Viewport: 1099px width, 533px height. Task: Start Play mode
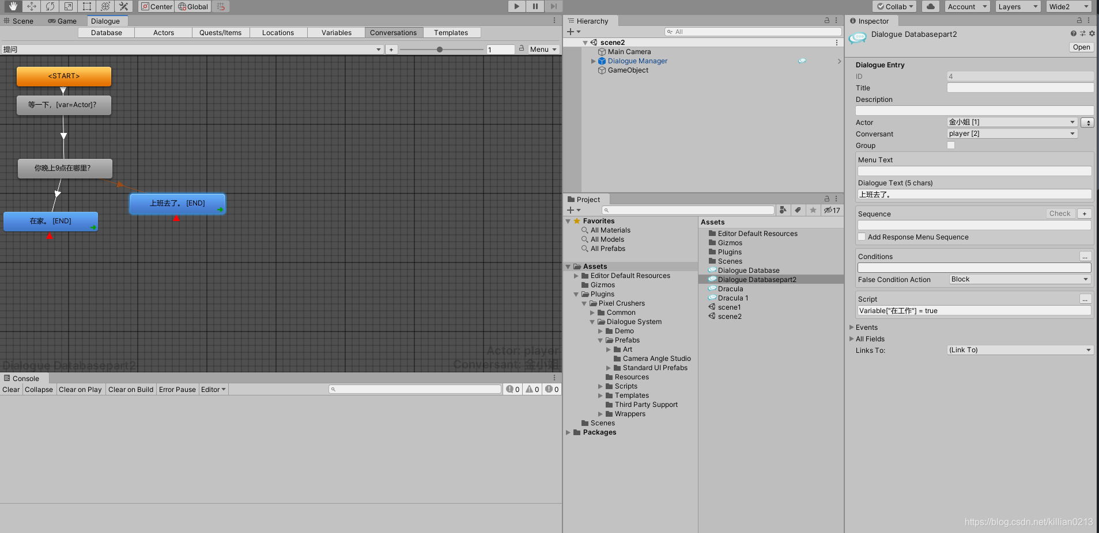tap(516, 6)
